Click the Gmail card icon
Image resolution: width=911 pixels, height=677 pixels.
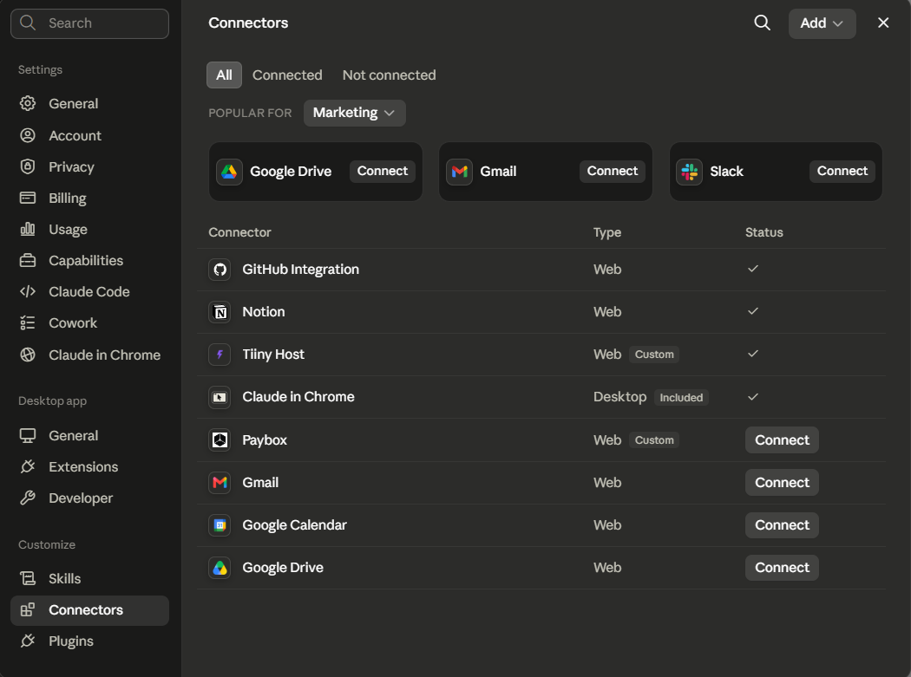(x=460, y=172)
